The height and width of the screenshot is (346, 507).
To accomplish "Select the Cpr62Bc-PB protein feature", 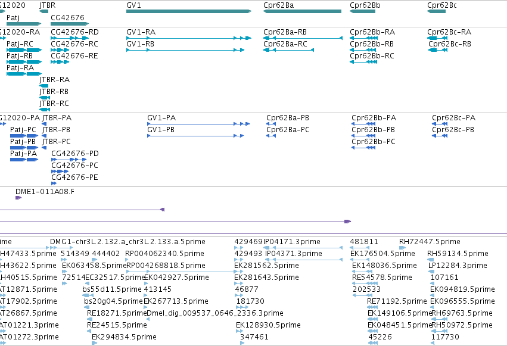I will [x=440, y=136].
